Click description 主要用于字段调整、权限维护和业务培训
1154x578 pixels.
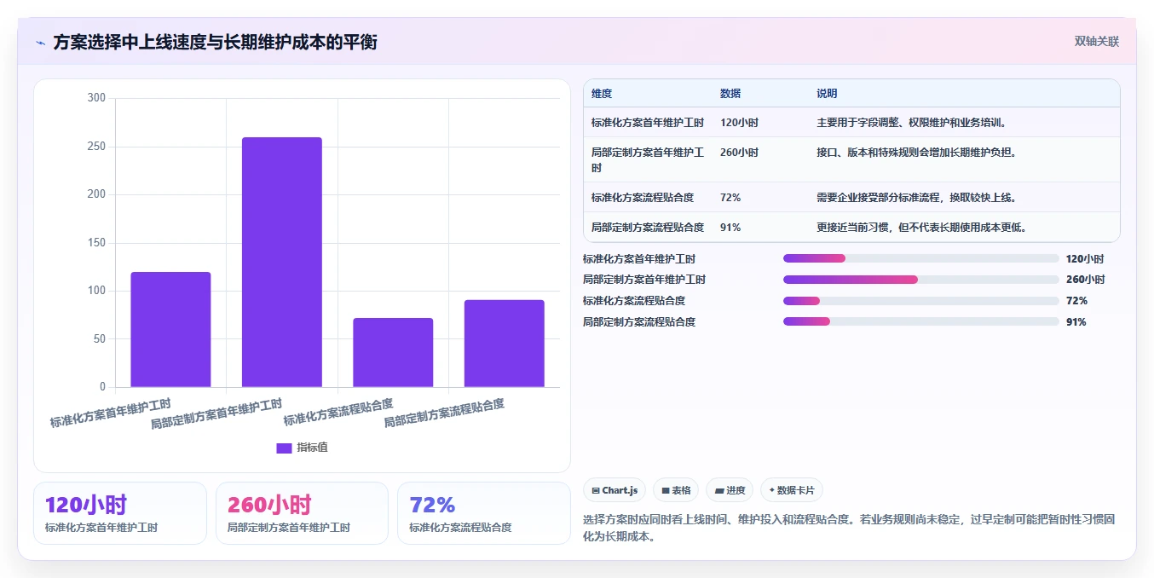point(912,123)
